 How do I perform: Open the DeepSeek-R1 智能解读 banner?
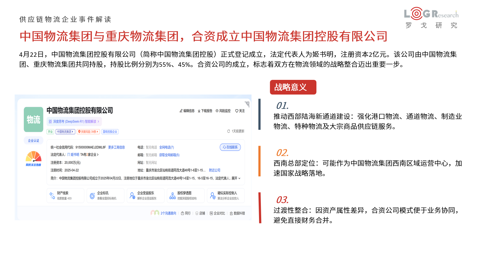(74, 121)
